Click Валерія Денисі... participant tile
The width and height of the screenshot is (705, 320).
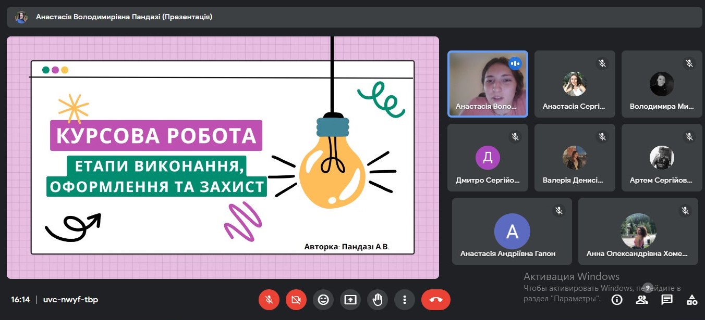click(575, 158)
